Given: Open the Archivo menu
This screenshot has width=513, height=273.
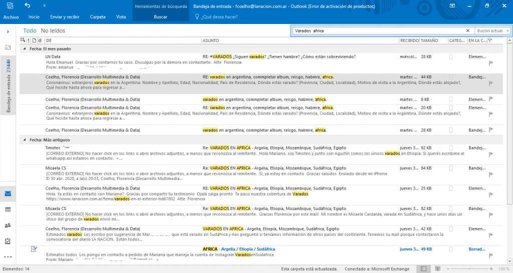Looking at the screenshot, I should pos(11,17).
